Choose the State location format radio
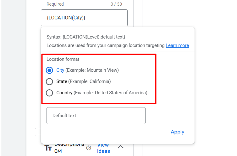Image resolution: width=237 pixels, height=156 pixels. 49,81
